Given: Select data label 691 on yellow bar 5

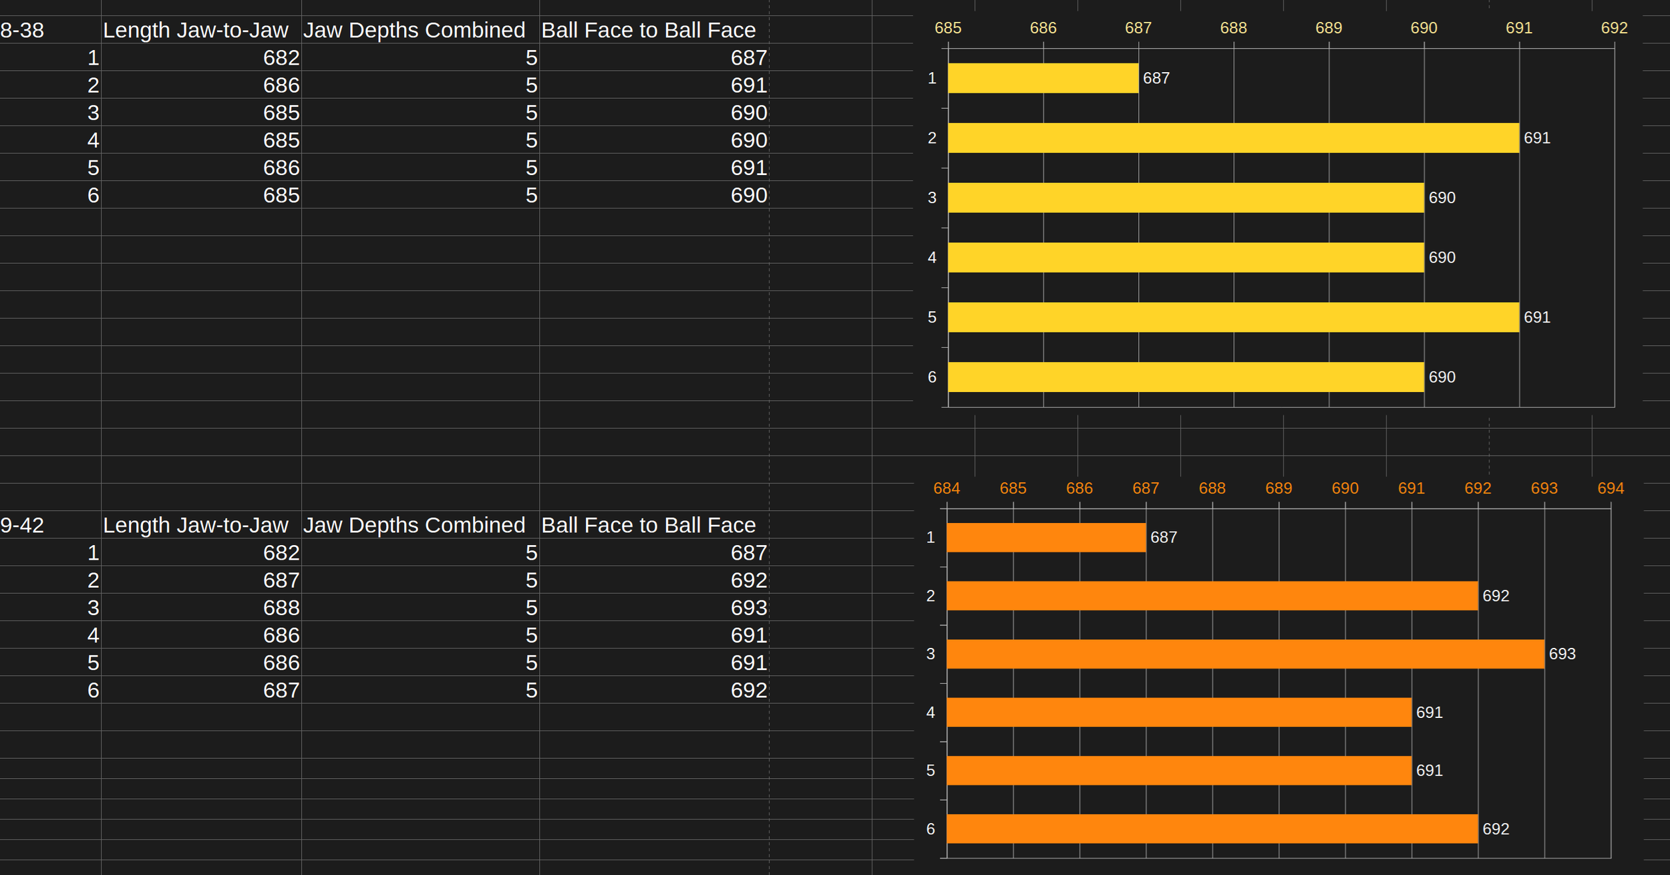Looking at the screenshot, I should (1536, 317).
